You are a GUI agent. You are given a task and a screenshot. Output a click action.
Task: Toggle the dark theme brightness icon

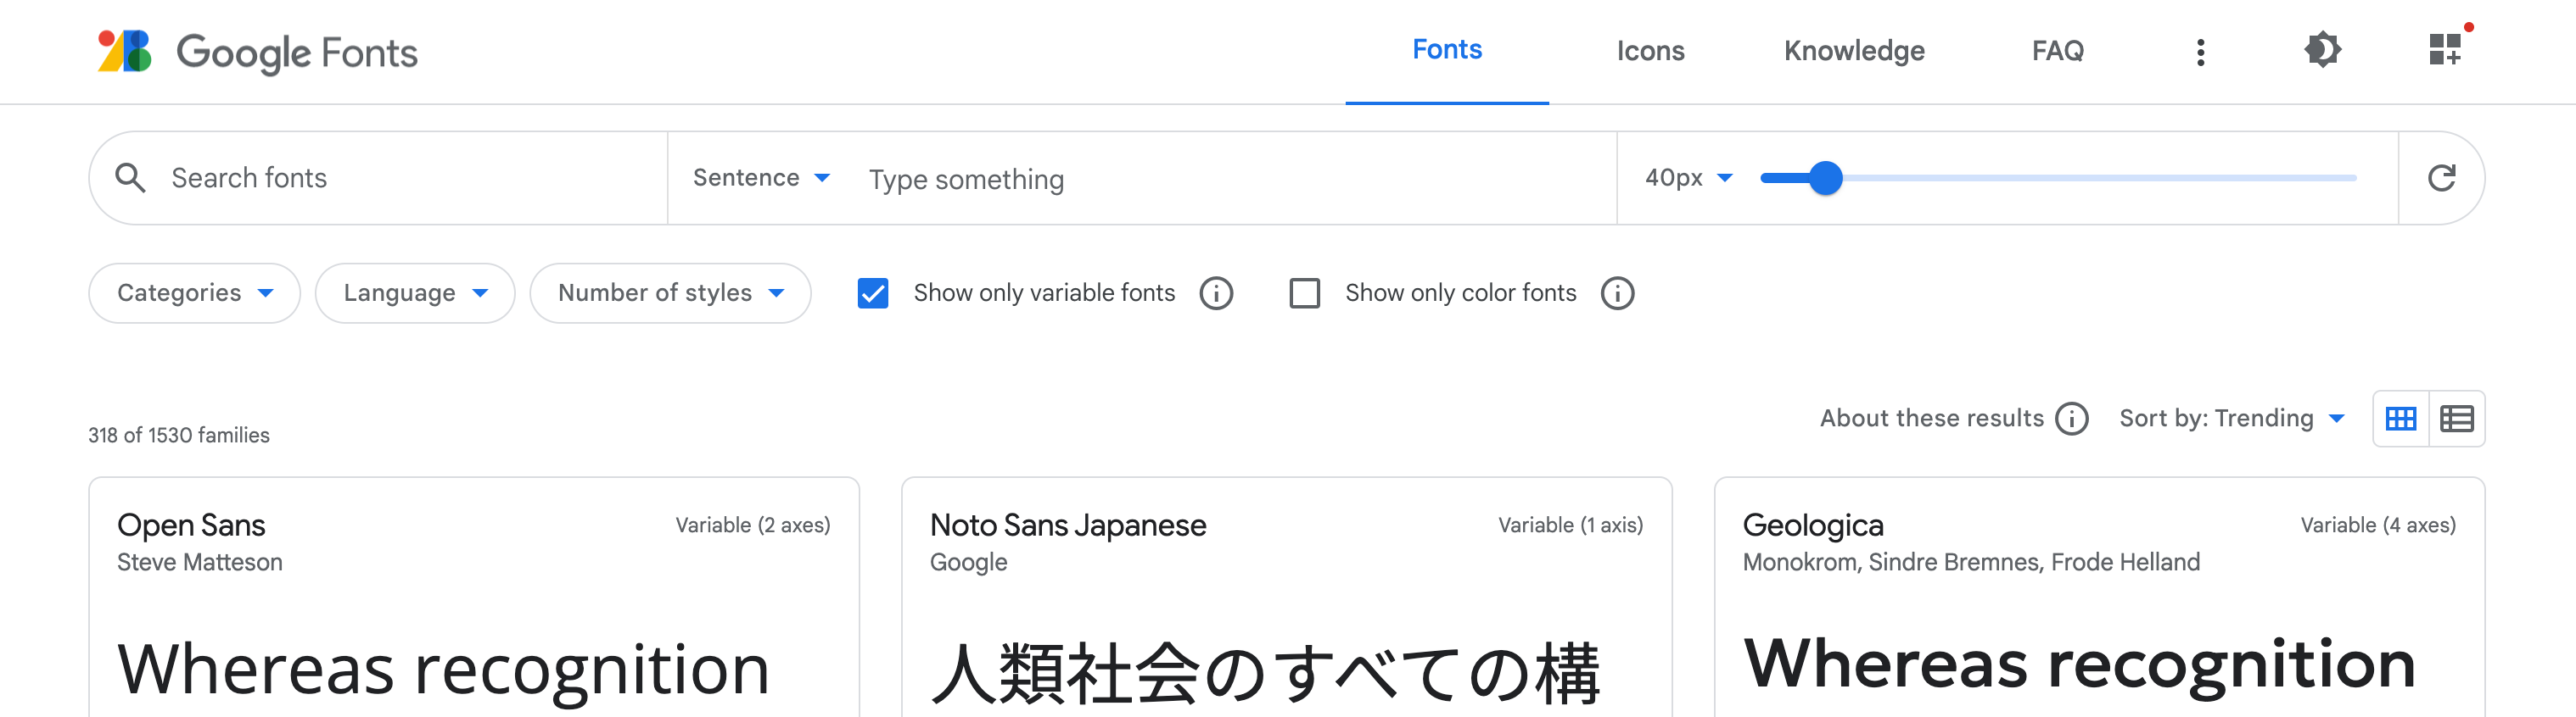coord(2322,50)
